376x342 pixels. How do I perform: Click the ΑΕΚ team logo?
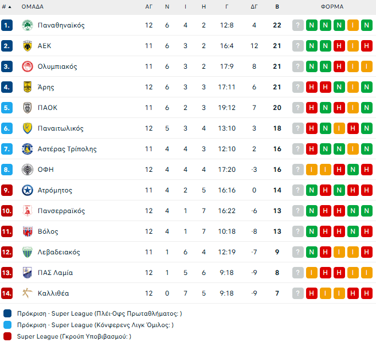pos(27,46)
